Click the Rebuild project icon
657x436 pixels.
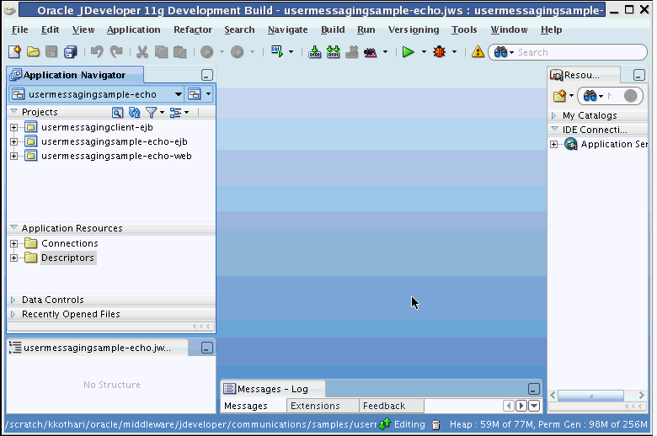(x=333, y=52)
